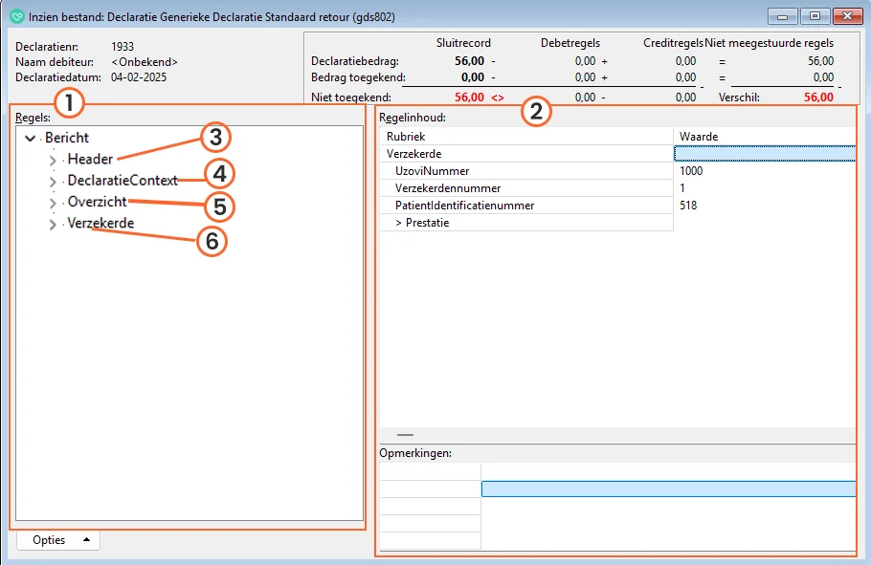Expand the Header node using its chevron

[53, 161]
